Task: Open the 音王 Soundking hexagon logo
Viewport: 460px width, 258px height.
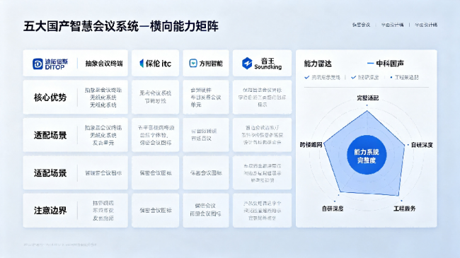Action: coord(247,64)
